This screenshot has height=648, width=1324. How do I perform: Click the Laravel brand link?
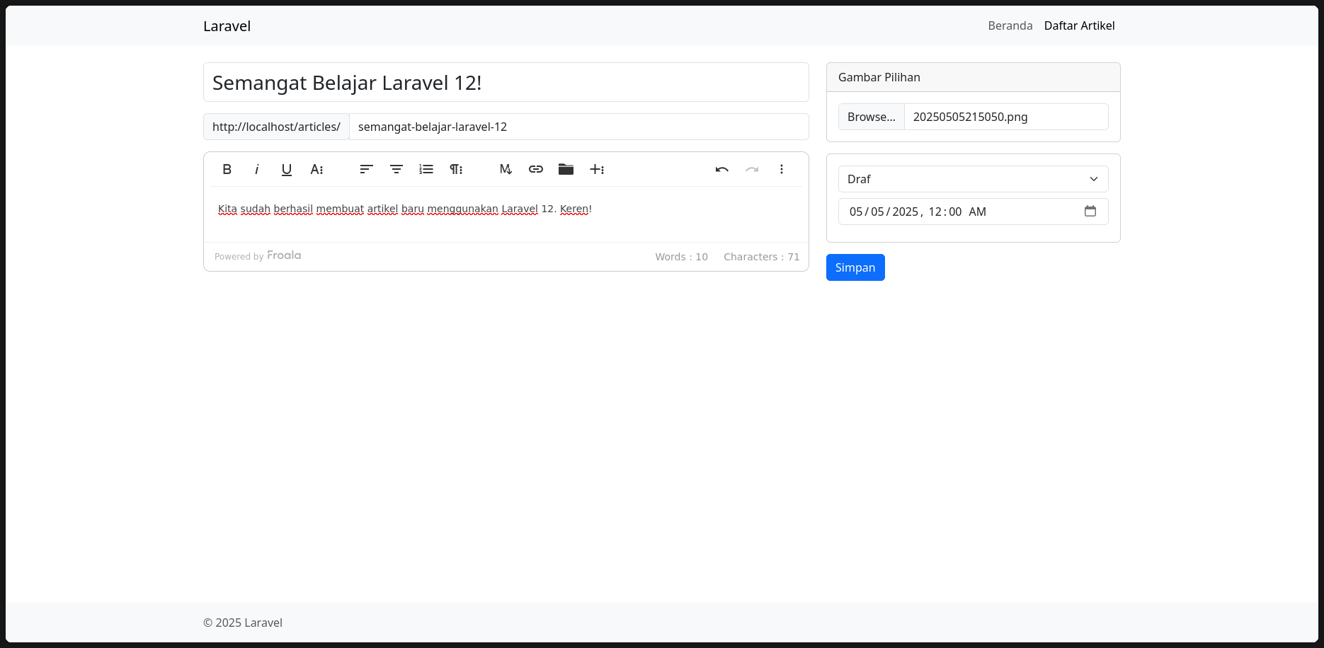point(227,26)
